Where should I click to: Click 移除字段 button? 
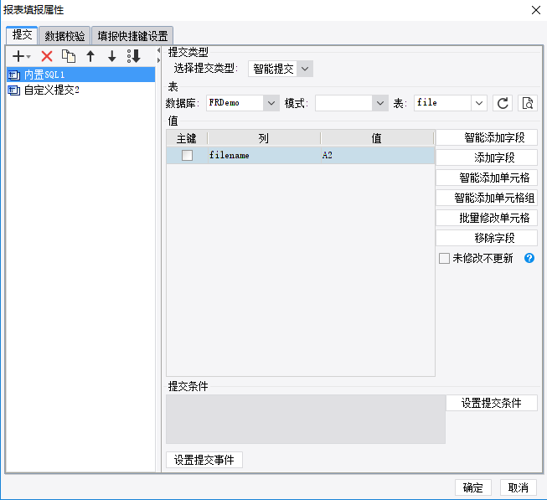click(487, 238)
